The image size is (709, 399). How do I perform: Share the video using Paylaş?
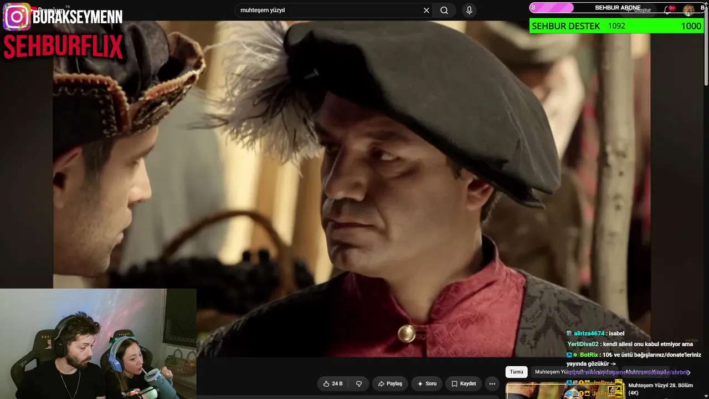pyautogui.click(x=390, y=383)
